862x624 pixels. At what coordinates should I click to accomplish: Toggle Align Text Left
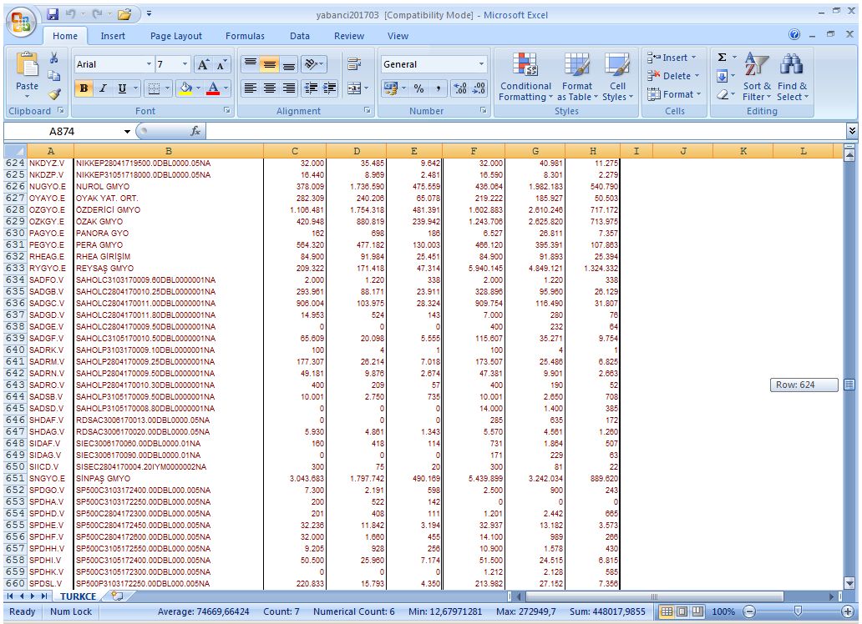(250, 88)
